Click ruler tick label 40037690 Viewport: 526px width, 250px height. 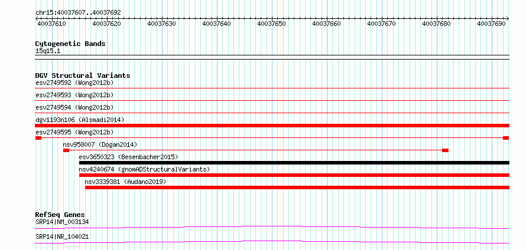491,24
